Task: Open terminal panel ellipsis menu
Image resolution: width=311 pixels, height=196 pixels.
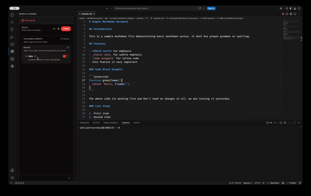Action: pos(289,123)
